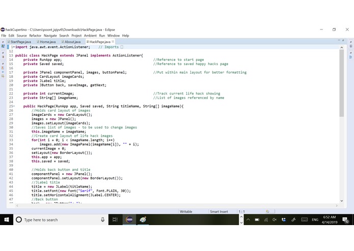Close the HackPage.java tab
The height and width of the screenshot is (251, 354).
pos(113,42)
